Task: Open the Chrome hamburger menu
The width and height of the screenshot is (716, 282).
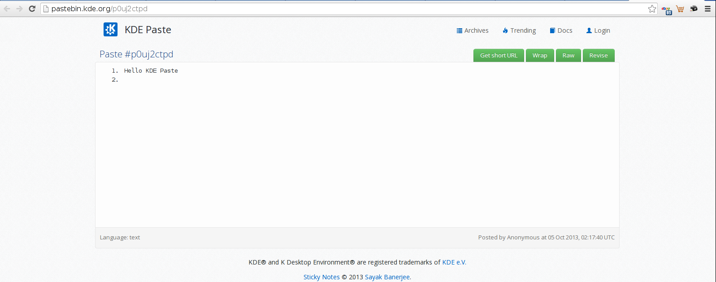Action: pyautogui.click(x=708, y=9)
